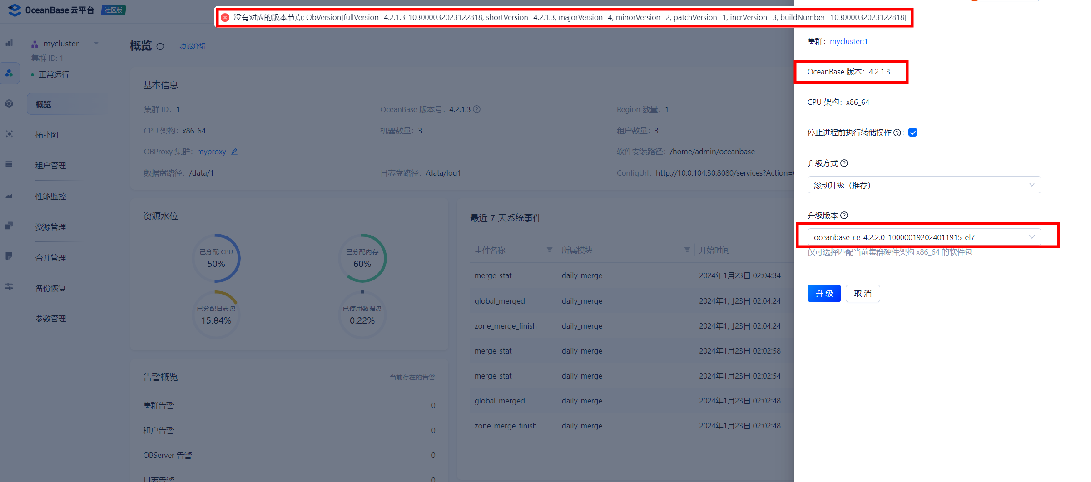Click the blue 升级 button
1091x482 pixels.
pos(824,294)
